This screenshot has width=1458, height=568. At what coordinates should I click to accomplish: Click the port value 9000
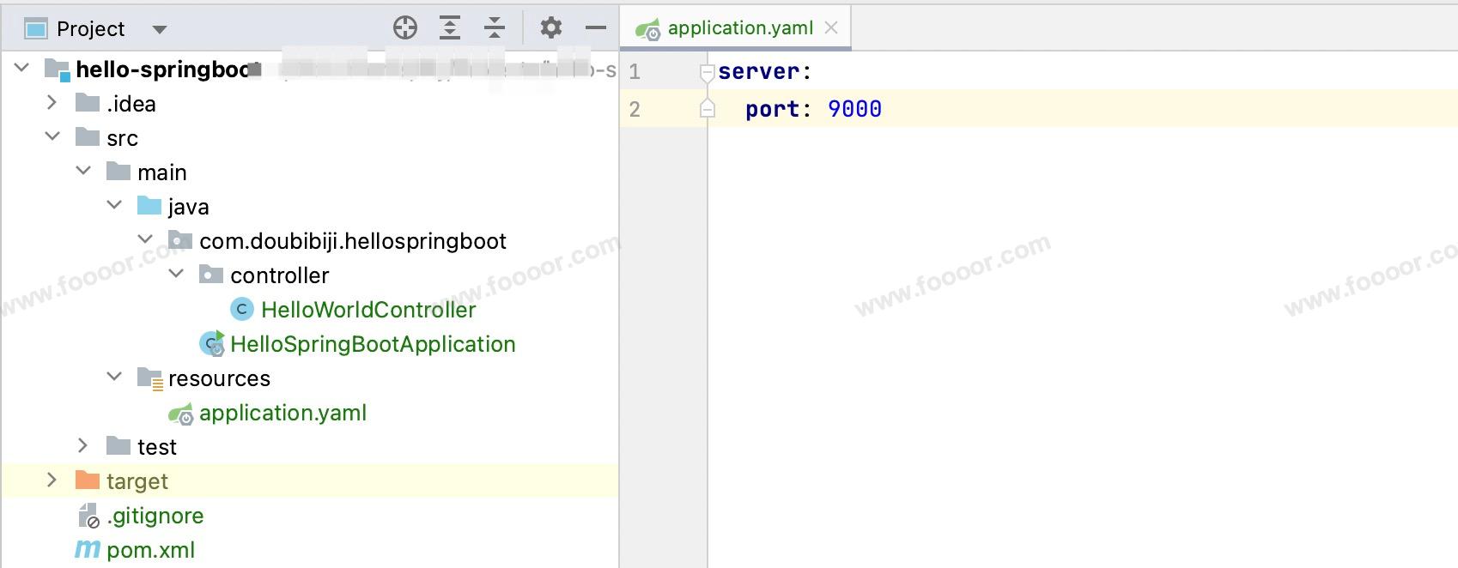pyautogui.click(x=854, y=109)
